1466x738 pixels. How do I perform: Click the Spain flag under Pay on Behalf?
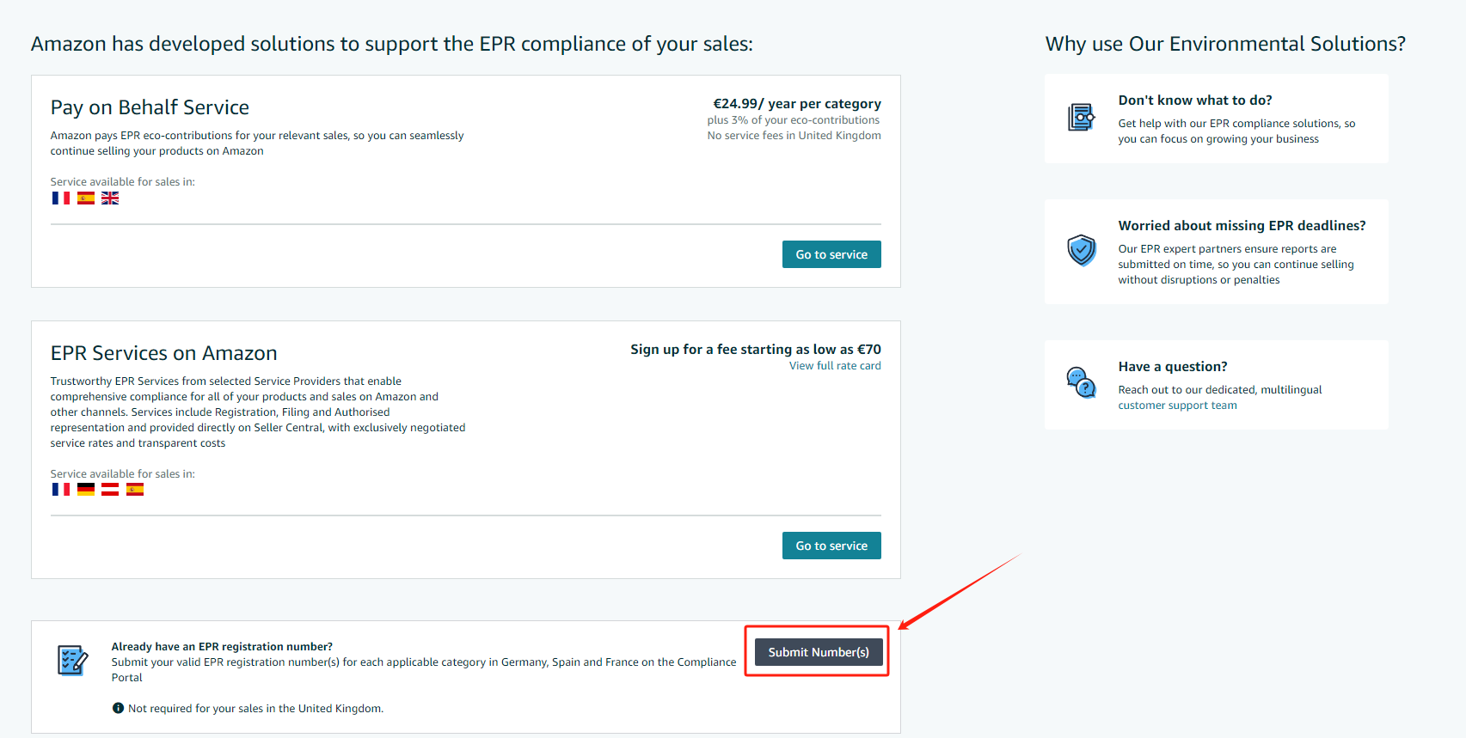click(86, 198)
